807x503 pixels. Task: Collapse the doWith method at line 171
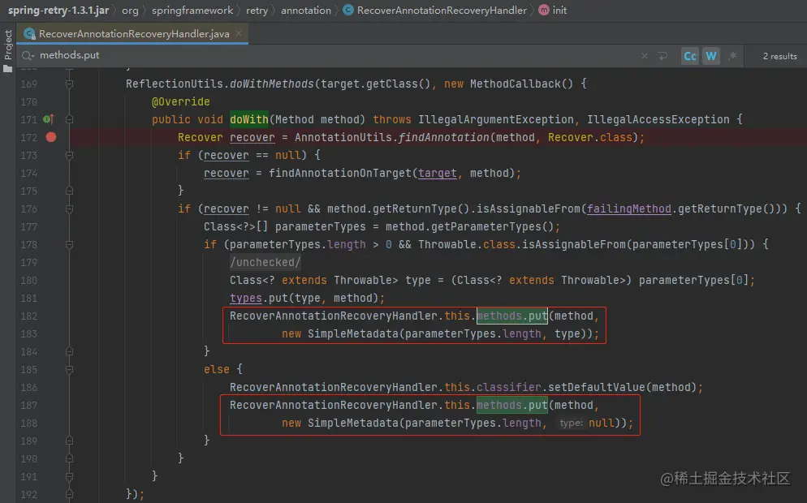tap(69, 119)
